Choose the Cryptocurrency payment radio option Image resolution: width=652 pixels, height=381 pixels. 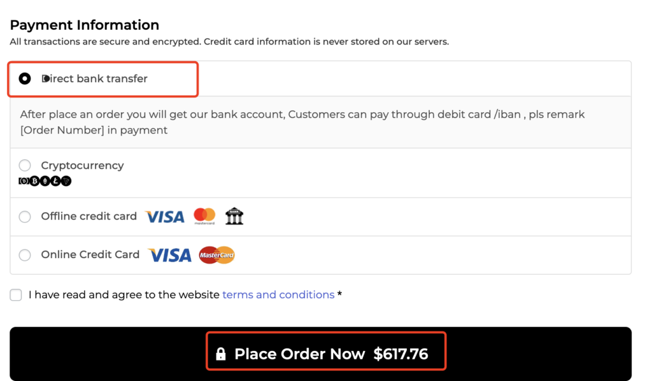pyautogui.click(x=25, y=165)
